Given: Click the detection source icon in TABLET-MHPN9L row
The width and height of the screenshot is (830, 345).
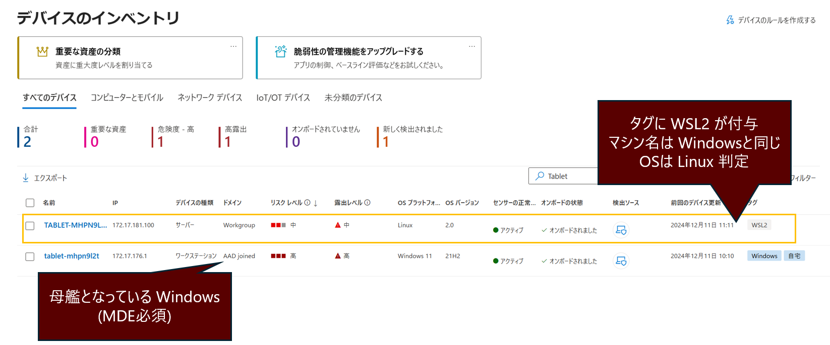Looking at the screenshot, I should (x=621, y=230).
